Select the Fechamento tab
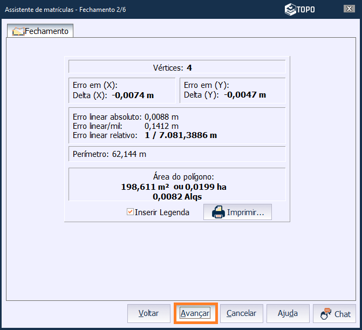The image size is (362, 330). coord(40,31)
